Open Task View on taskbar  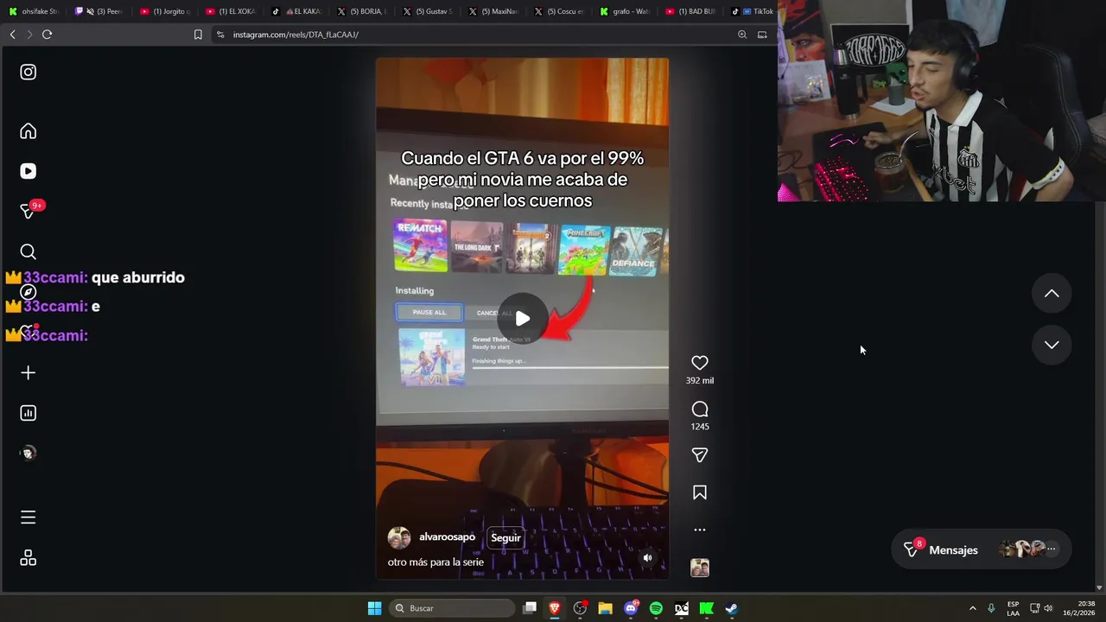click(x=530, y=608)
